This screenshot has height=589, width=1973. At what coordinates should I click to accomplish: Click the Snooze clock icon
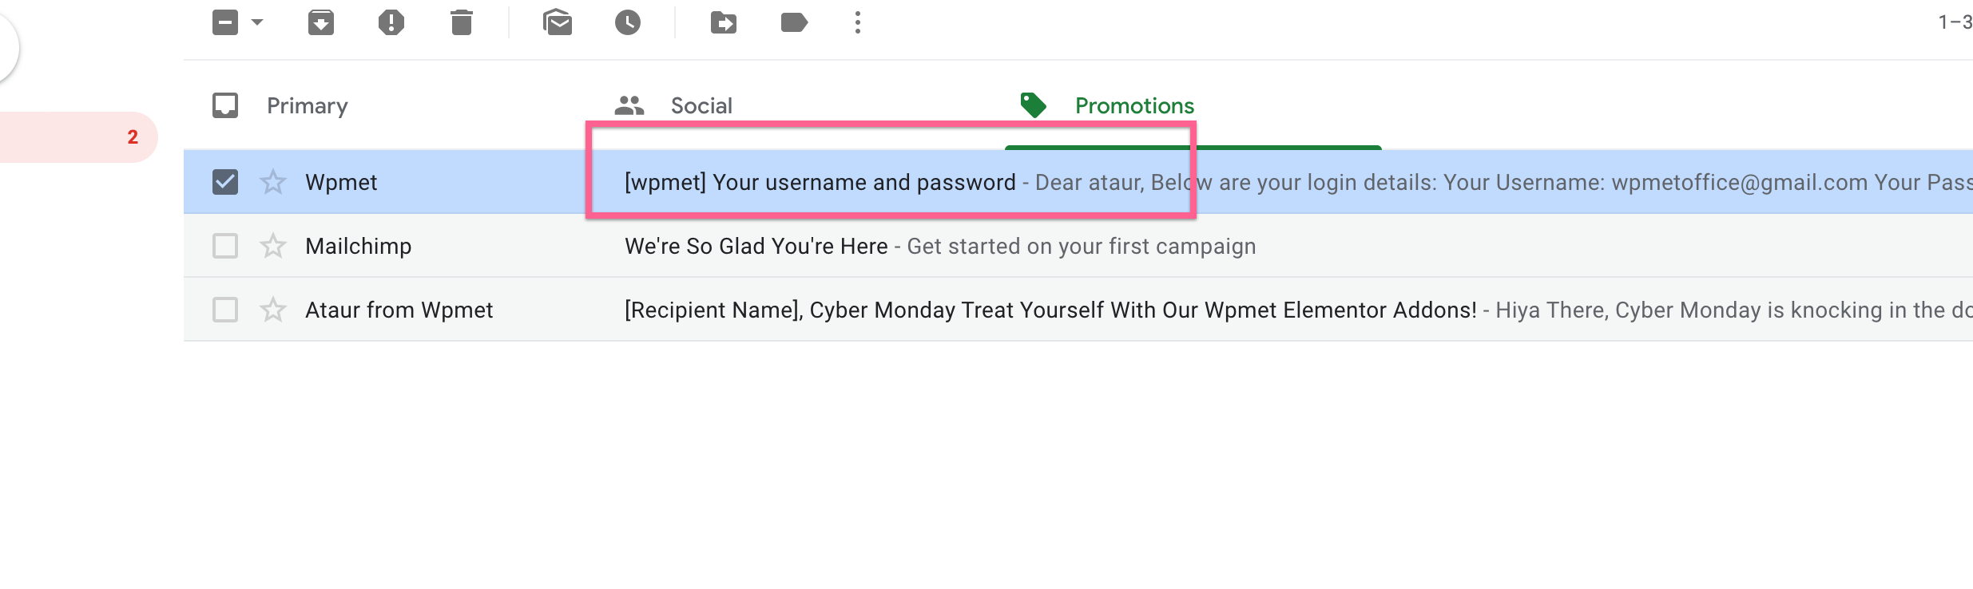point(628,22)
